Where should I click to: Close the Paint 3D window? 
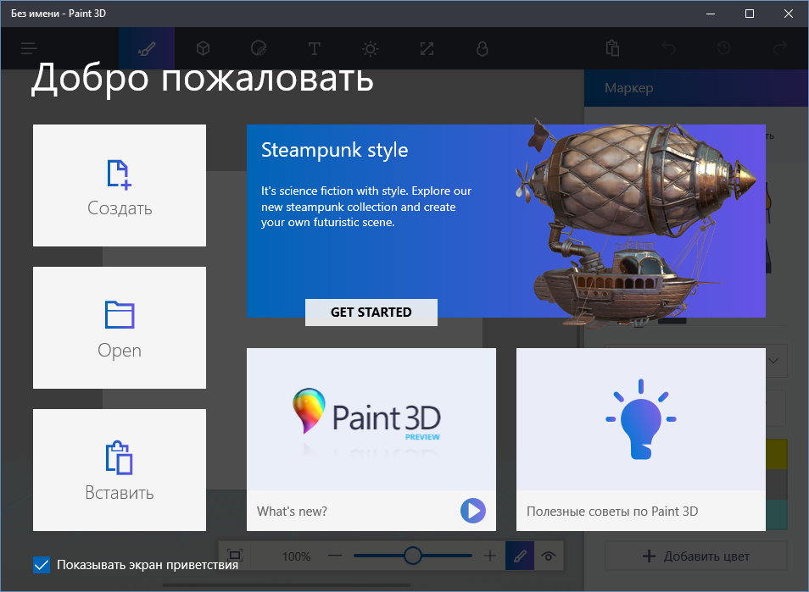click(x=789, y=14)
